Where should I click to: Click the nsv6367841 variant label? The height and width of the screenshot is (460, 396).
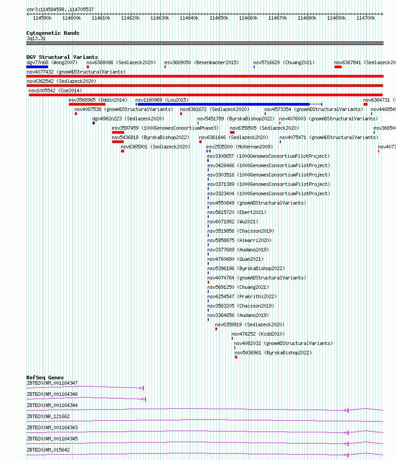click(x=365, y=62)
